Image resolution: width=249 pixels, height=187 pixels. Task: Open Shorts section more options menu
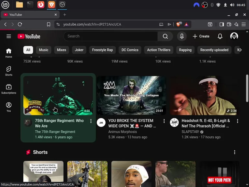(x=234, y=152)
